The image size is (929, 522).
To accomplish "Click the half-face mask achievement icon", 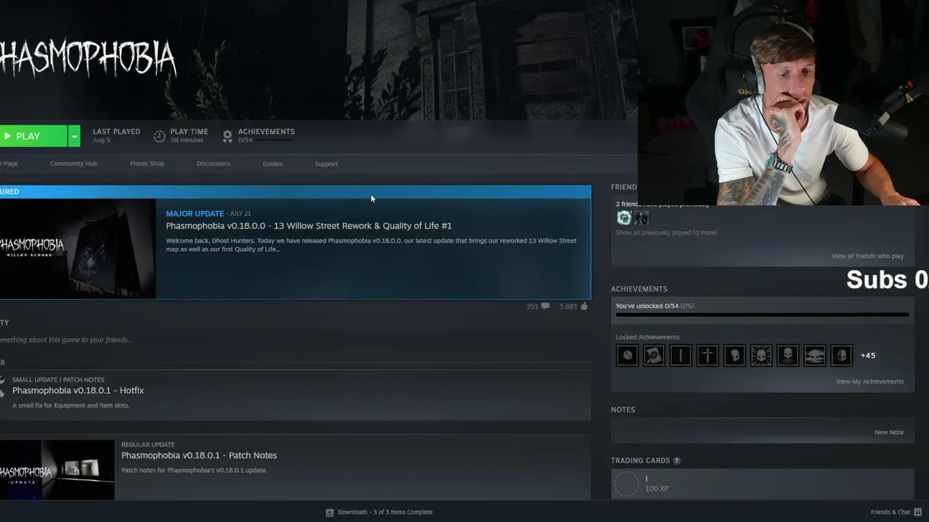I will click(842, 355).
